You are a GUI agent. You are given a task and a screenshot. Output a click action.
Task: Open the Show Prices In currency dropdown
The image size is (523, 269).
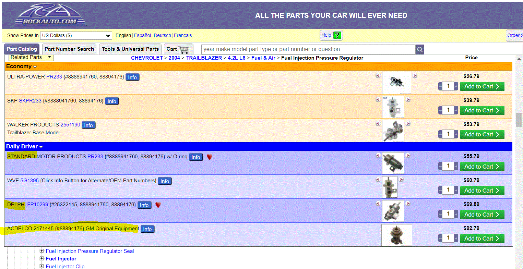click(x=76, y=36)
